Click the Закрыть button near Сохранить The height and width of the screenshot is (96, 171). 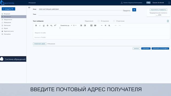(136, 49)
